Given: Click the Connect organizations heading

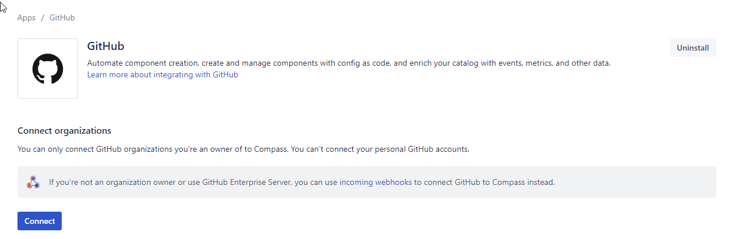Looking at the screenshot, I should click(64, 130).
